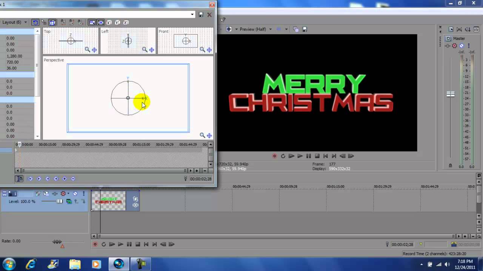The width and height of the screenshot is (483, 271).
Task: Click zoom magnifier in Top view
Action: click(x=87, y=49)
